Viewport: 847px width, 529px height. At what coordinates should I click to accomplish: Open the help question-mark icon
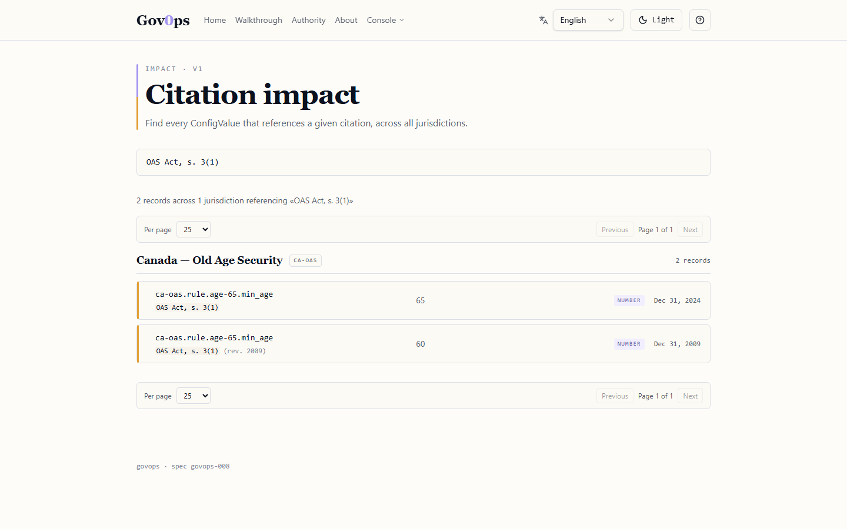tap(700, 20)
